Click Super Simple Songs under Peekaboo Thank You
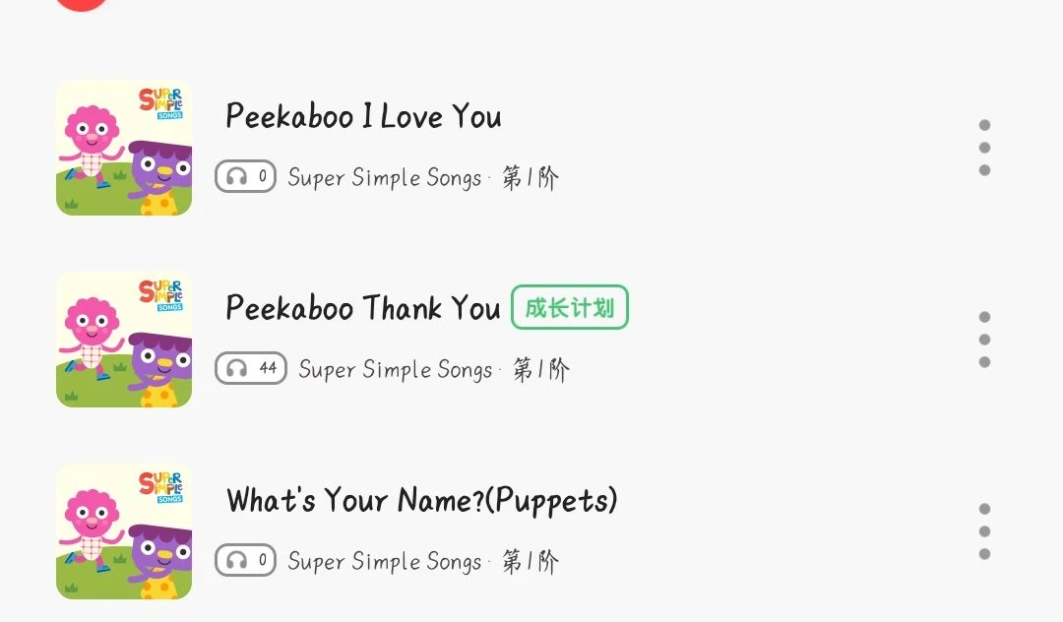This screenshot has height=622, width=1063. coord(396,370)
